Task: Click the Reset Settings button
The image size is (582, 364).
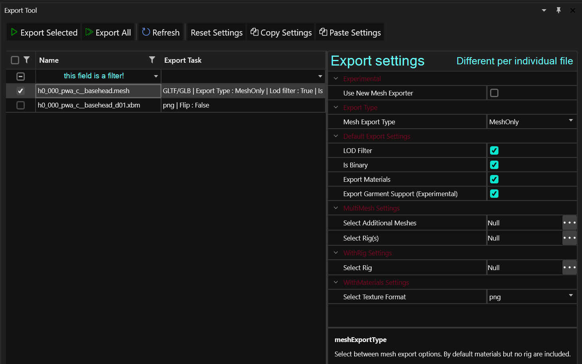Action: click(x=217, y=32)
